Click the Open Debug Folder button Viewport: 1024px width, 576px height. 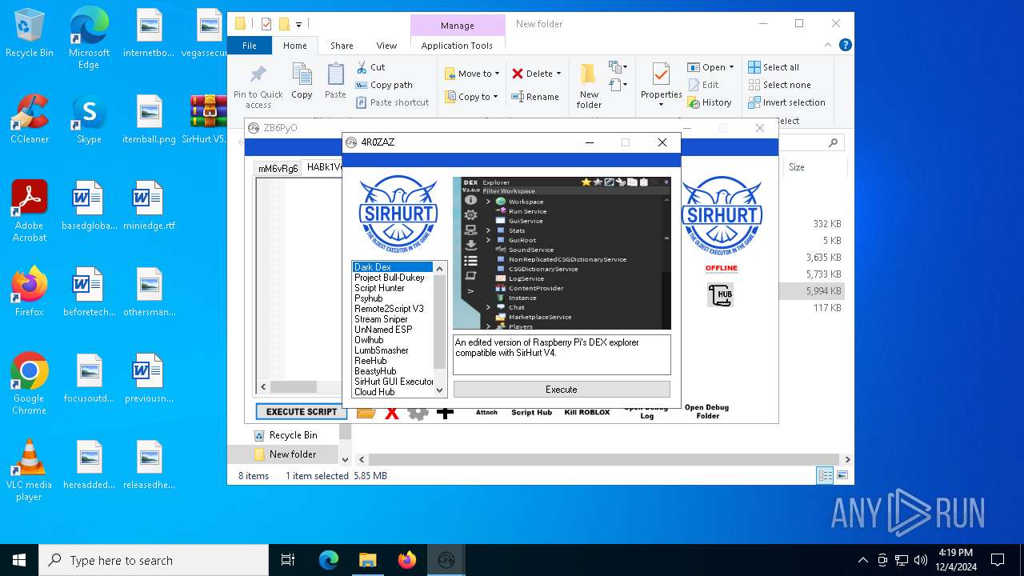pos(707,411)
